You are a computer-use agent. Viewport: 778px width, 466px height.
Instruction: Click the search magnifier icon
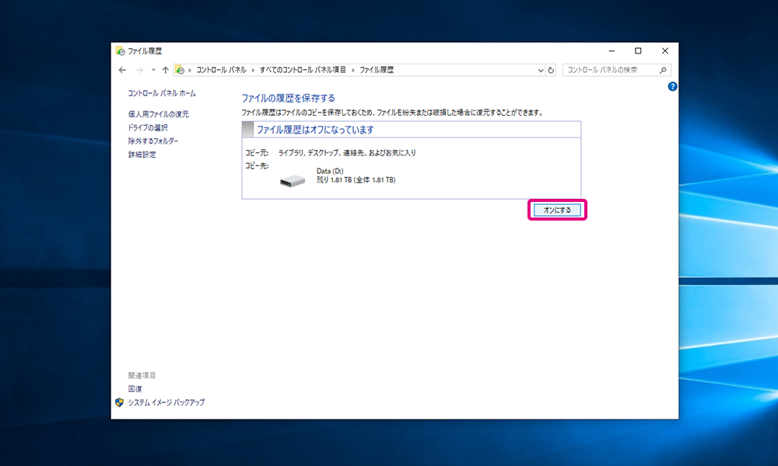tap(664, 70)
